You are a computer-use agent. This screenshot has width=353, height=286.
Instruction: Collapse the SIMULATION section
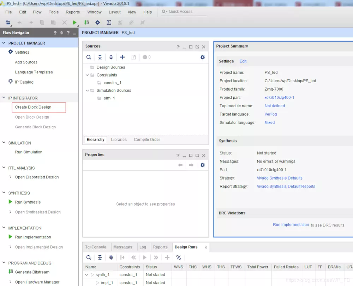click(x=4, y=142)
